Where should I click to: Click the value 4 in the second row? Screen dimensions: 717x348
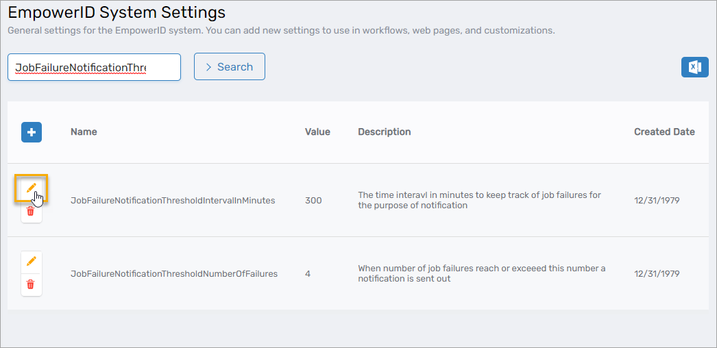tap(308, 273)
